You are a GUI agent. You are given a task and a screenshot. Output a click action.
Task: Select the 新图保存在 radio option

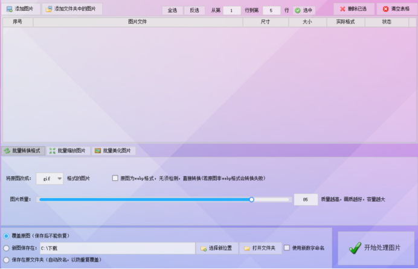(6, 248)
